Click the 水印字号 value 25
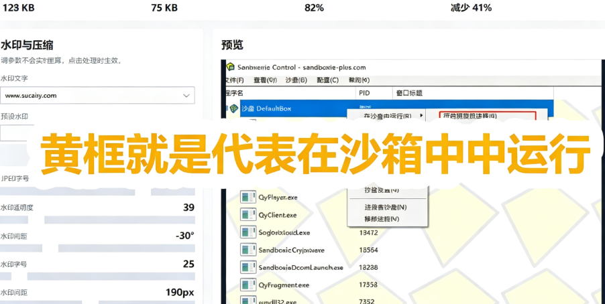Image resolution: width=605 pixels, height=304 pixels. click(x=188, y=264)
